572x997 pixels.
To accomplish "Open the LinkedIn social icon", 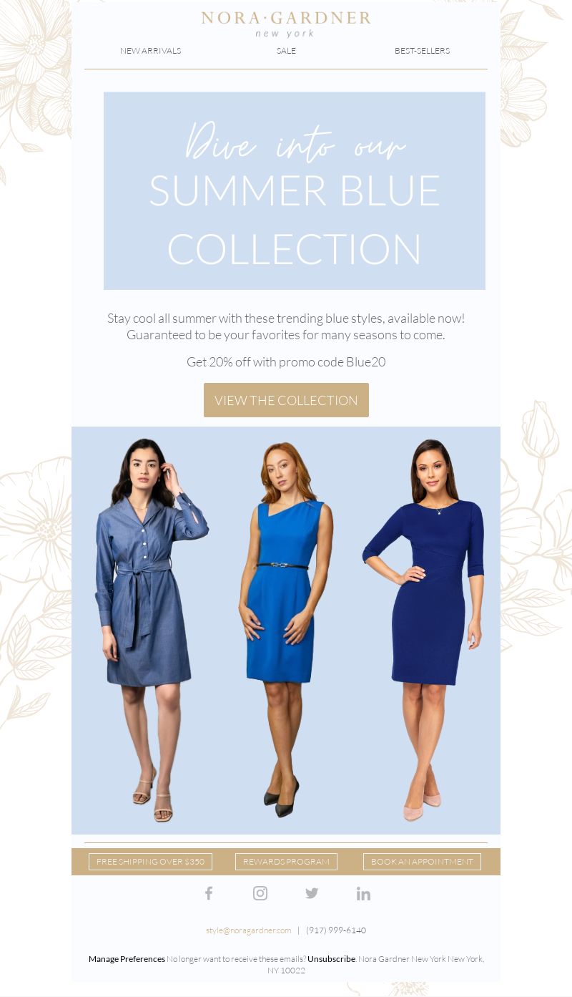I will [363, 893].
